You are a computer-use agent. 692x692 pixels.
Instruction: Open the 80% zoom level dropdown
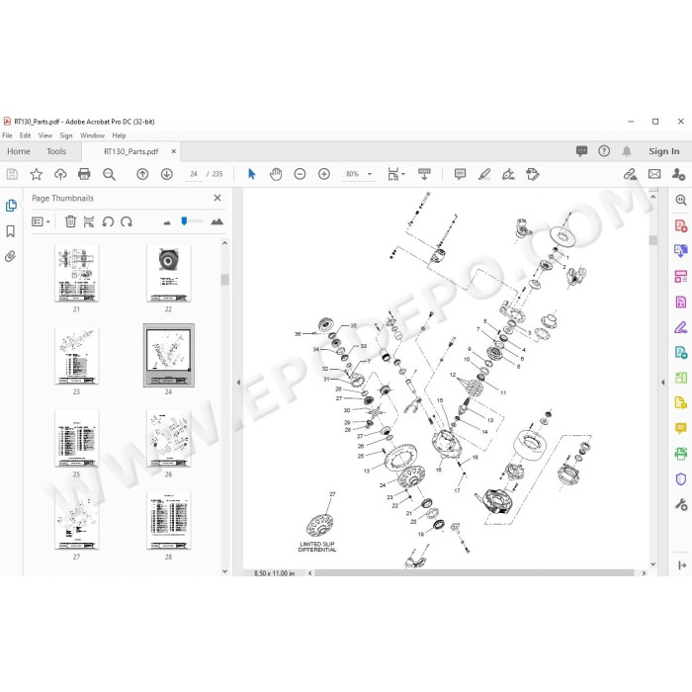(x=370, y=174)
